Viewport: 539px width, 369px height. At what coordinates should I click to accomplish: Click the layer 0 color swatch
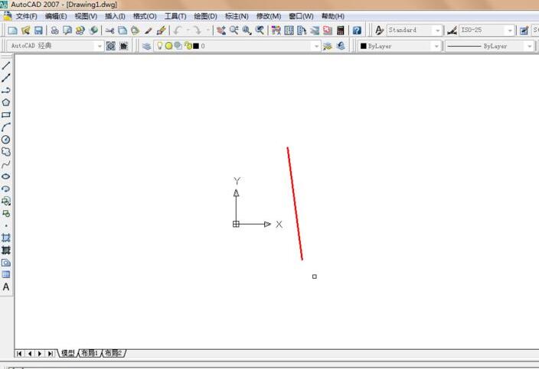(x=196, y=46)
